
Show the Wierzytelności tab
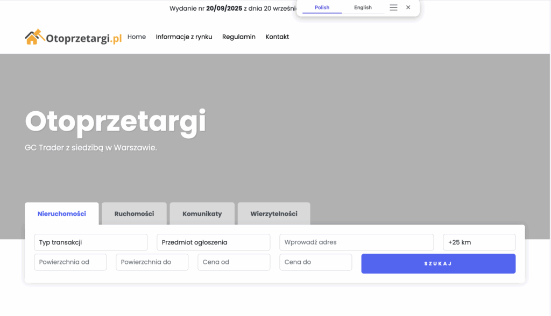[274, 214]
